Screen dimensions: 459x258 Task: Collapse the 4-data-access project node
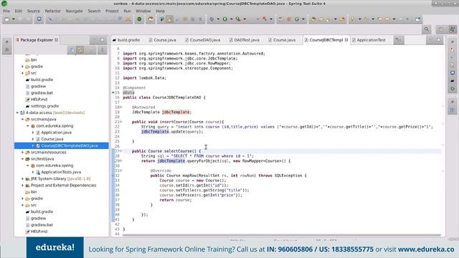point(17,113)
